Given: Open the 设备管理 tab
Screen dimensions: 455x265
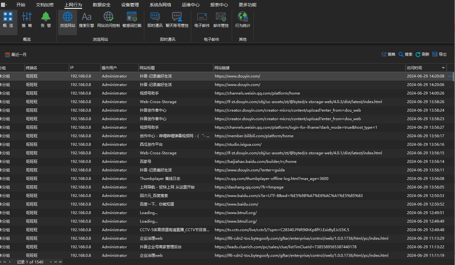Looking at the screenshot, I should (x=130, y=5).
